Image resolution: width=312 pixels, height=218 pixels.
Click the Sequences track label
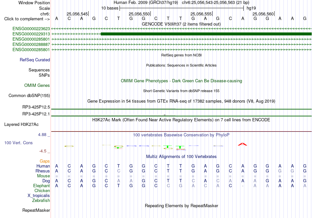click(39, 70)
